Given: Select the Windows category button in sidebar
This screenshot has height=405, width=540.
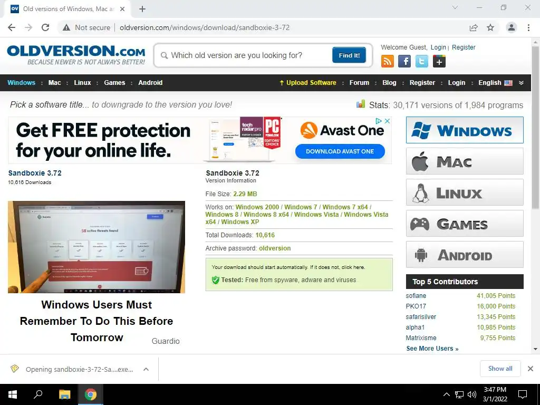Looking at the screenshot, I should [465, 130].
